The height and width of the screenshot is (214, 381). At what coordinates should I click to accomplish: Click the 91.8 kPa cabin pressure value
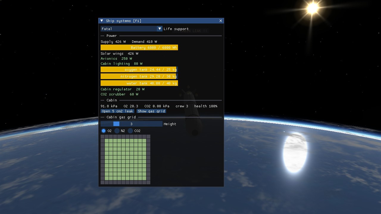(109, 106)
